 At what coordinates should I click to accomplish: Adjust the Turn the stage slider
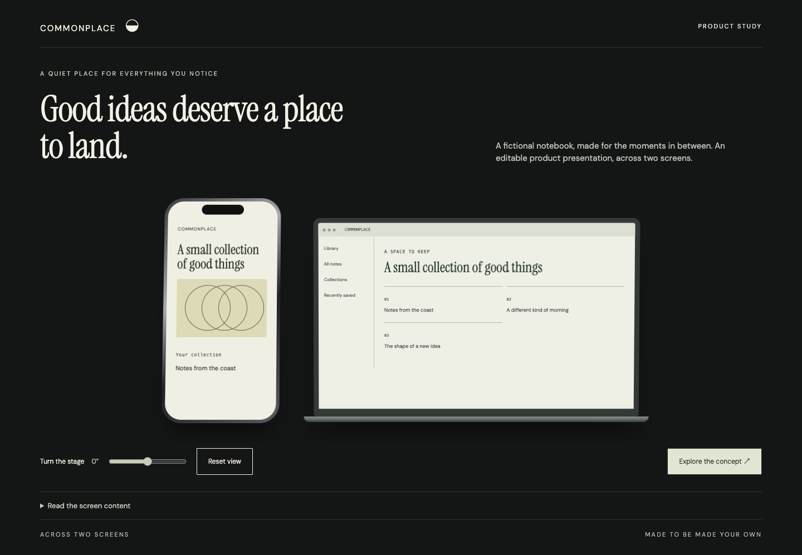(x=148, y=461)
